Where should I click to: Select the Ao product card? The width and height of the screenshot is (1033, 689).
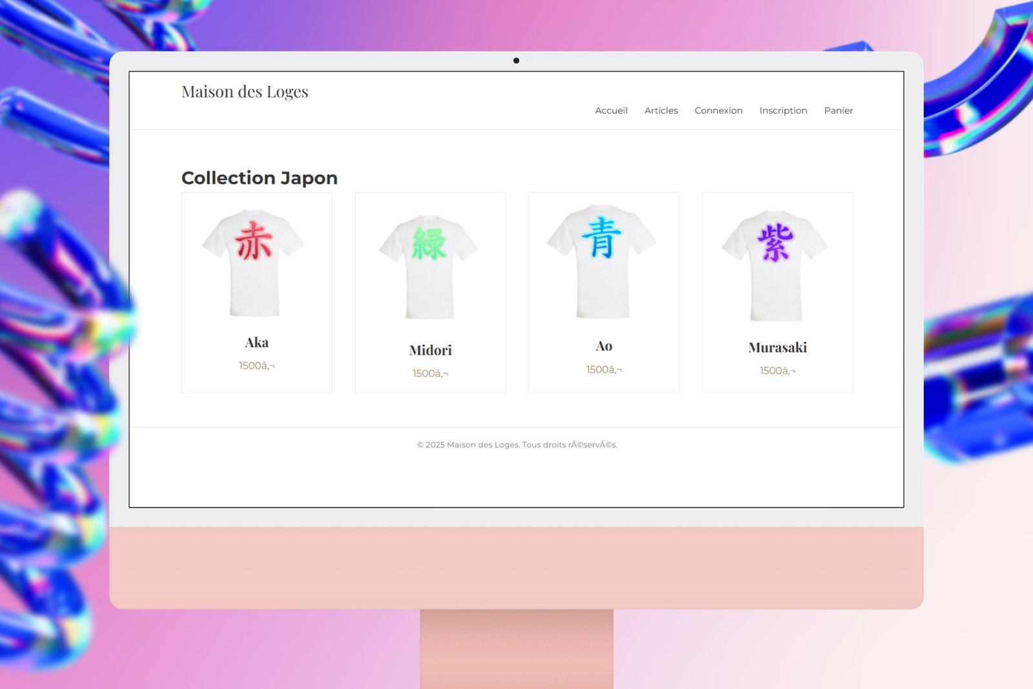pyautogui.click(x=603, y=291)
